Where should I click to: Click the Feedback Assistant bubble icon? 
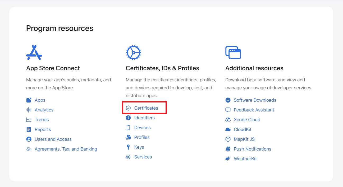click(x=228, y=110)
